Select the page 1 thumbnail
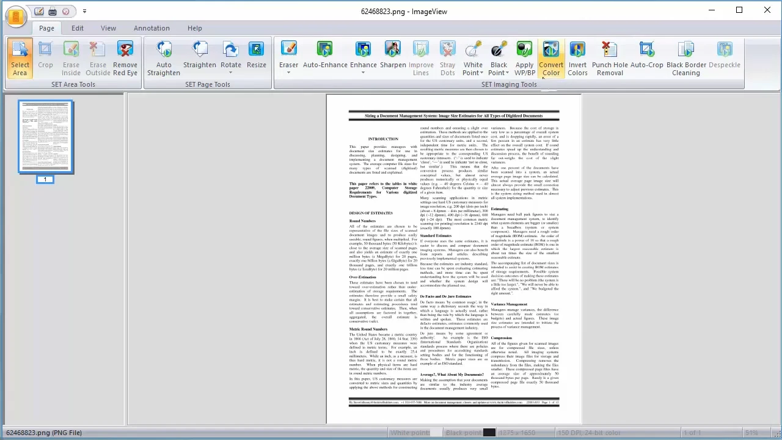The height and width of the screenshot is (440, 782). tap(45, 137)
